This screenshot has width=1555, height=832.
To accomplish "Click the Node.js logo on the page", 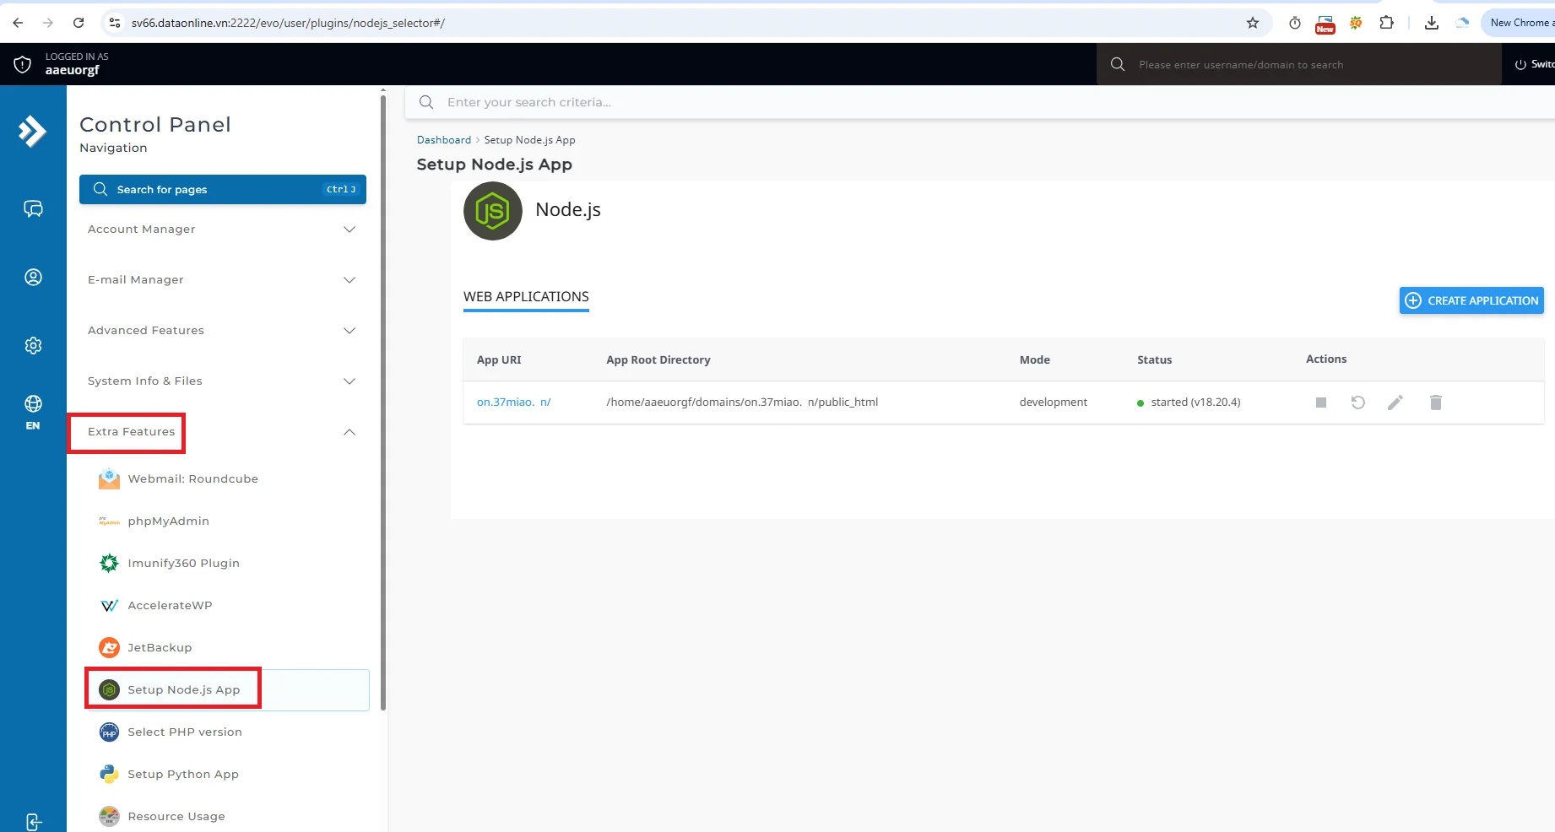I will pyautogui.click(x=493, y=211).
